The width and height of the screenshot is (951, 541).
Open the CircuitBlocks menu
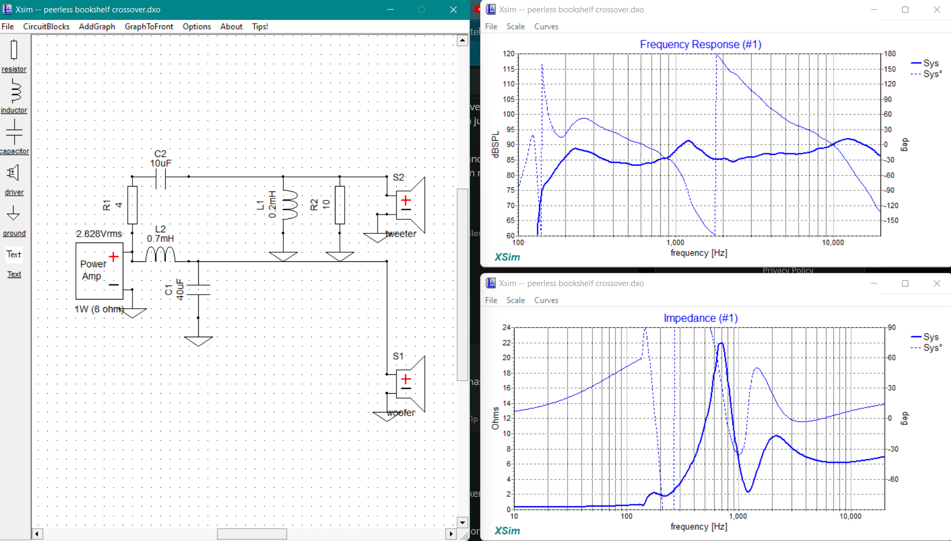(46, 26)
